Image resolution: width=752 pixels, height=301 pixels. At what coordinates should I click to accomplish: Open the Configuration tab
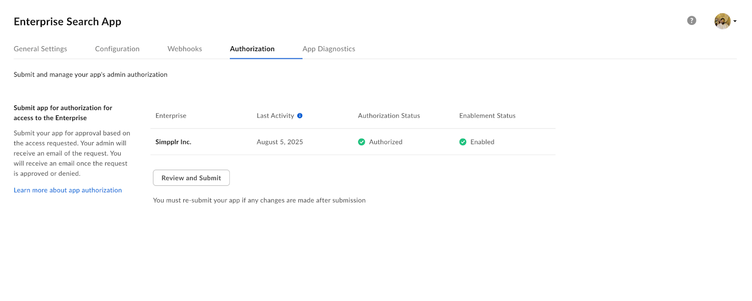click(117, 49)
